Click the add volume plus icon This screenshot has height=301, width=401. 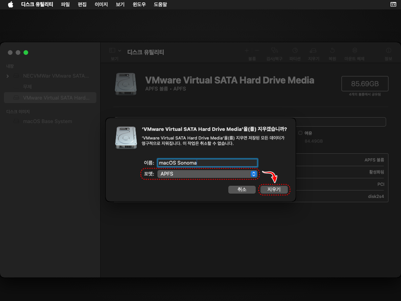247,51
